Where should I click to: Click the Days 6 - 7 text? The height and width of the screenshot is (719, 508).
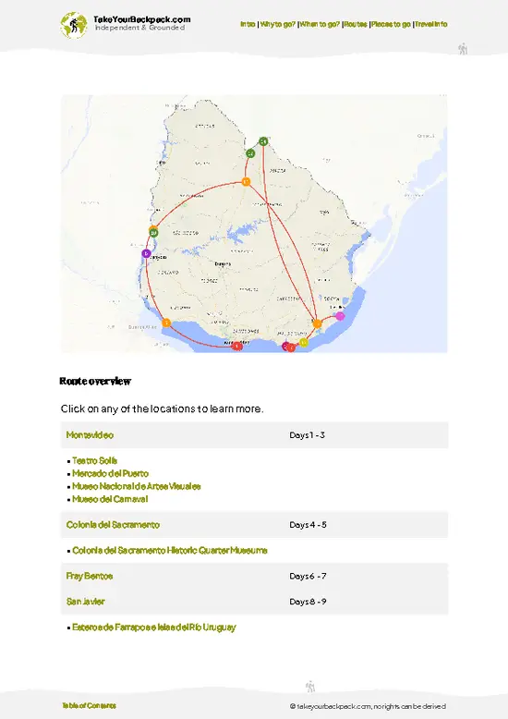(308, 577)
